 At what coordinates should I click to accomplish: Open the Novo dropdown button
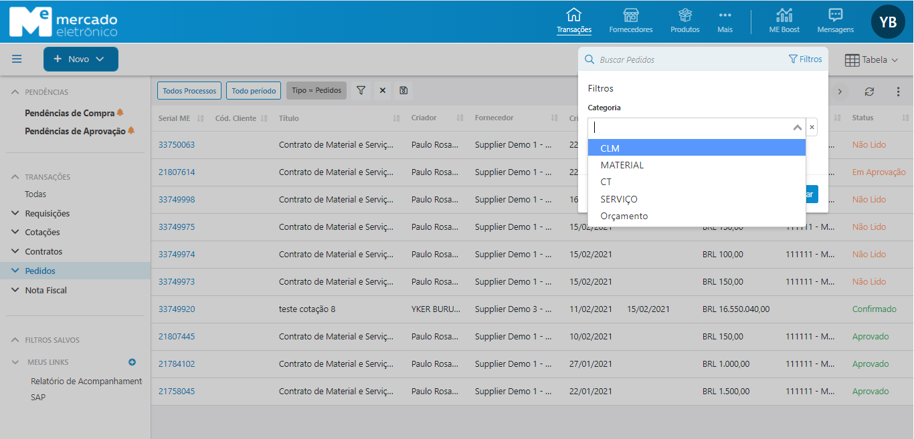pyautogui.click(x=81, y=59)
